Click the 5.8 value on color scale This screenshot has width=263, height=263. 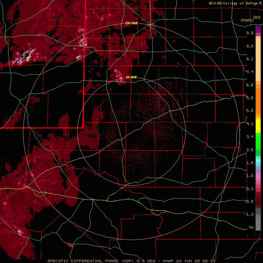click(x=250, y=98)
